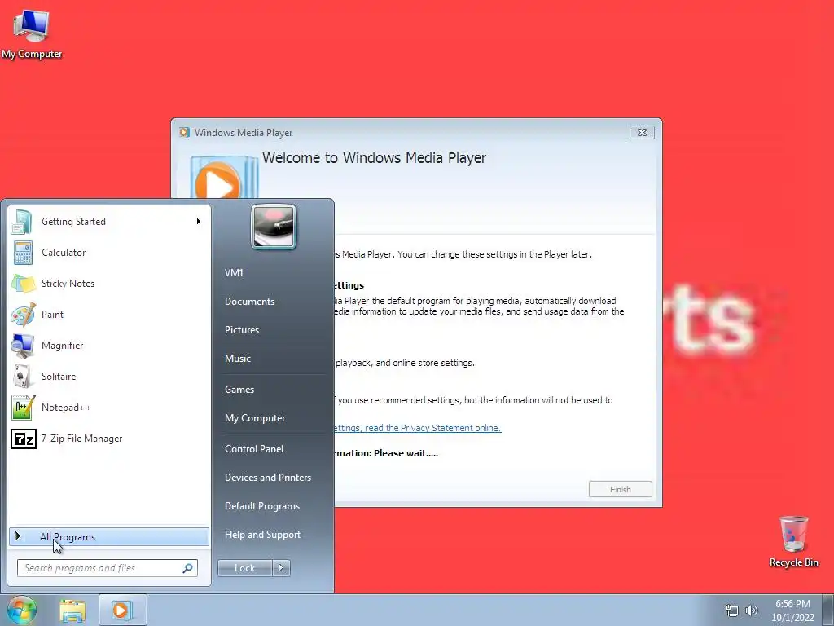Open Sticky Notes icon in Start menu
Viewport: 834px width, 626px height.
pos(23,283)
